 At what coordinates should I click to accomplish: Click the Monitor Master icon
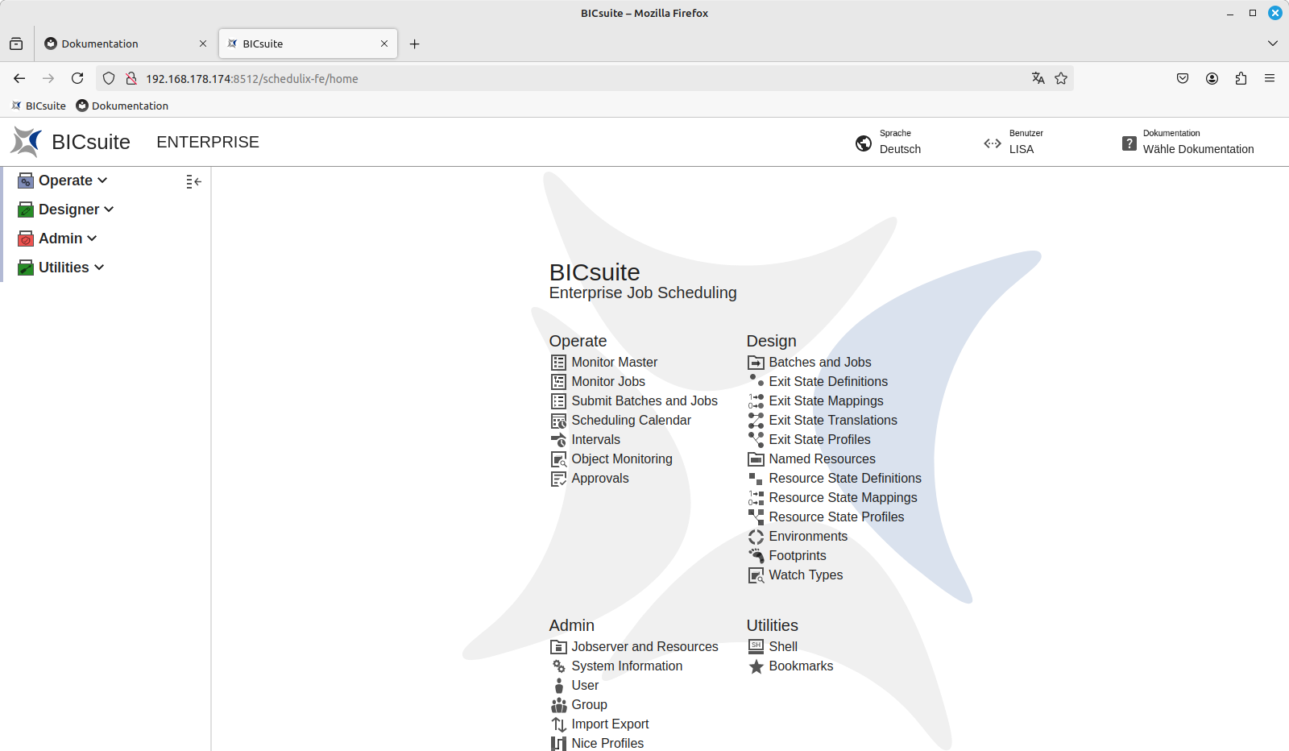[x=558, y=363]
